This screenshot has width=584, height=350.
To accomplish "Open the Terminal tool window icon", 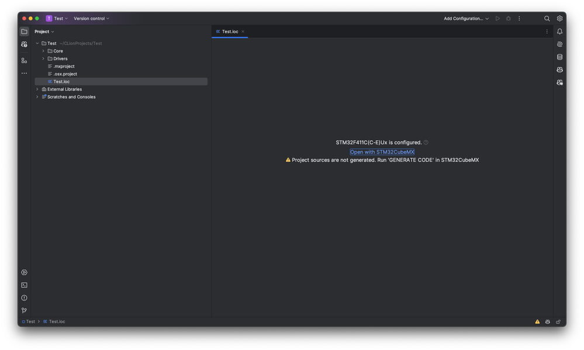I will point(24,285).
